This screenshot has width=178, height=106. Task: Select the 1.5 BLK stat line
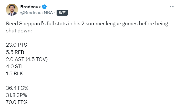click(x=15, y=74)
